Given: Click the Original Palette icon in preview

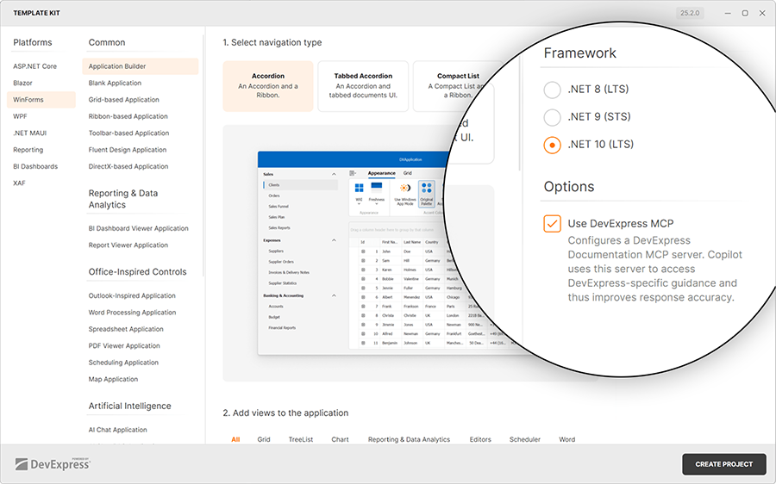Looking at the screenshot, I should (427, 194).
